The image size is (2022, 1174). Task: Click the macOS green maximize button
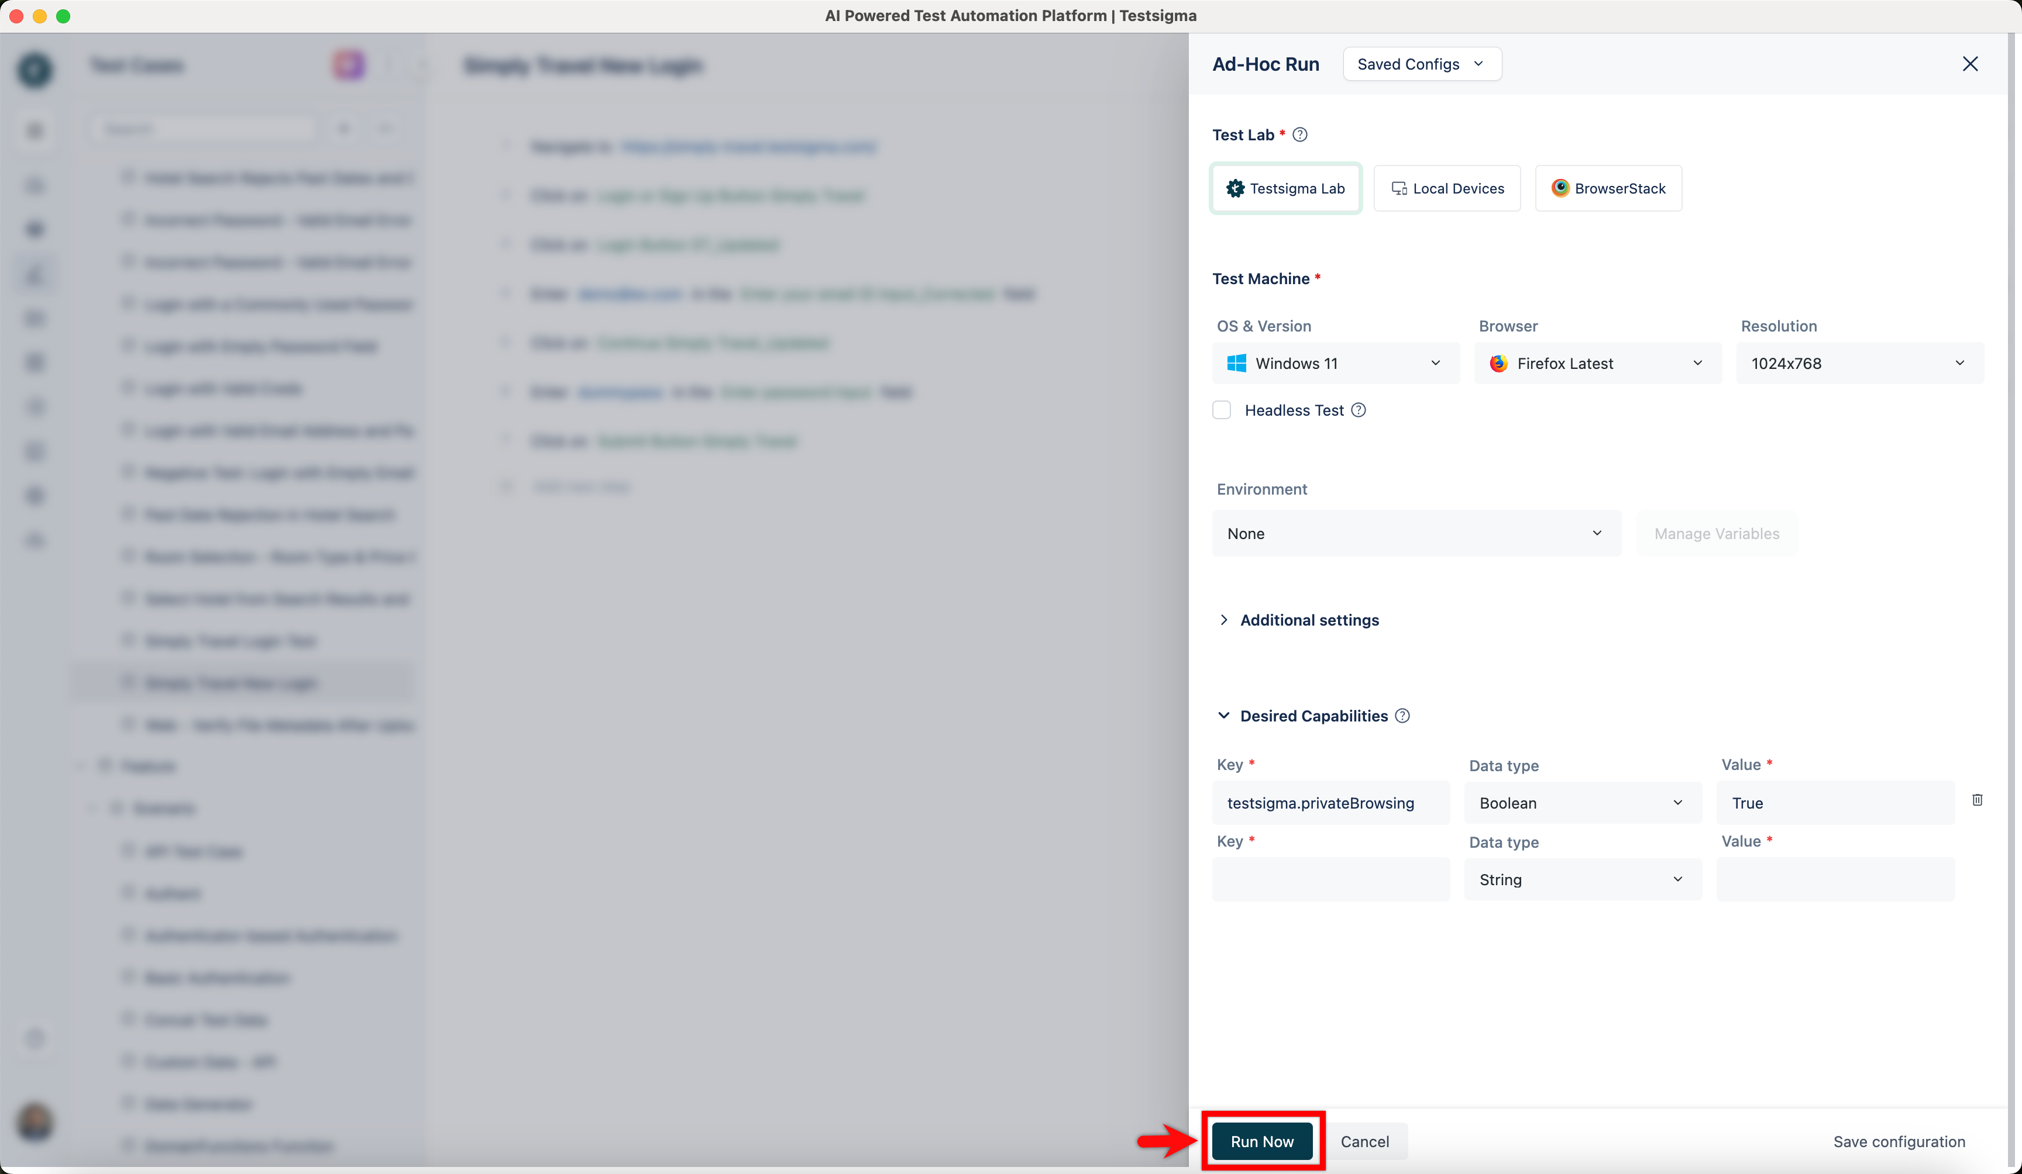click(63, 16)
